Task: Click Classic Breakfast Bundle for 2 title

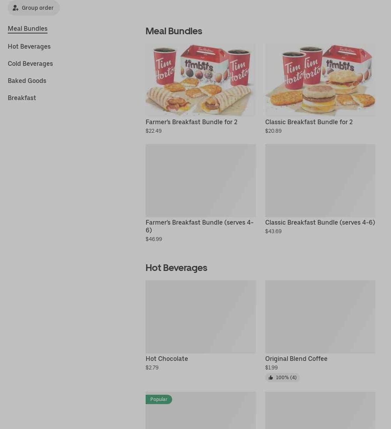Action: (309, 122)
